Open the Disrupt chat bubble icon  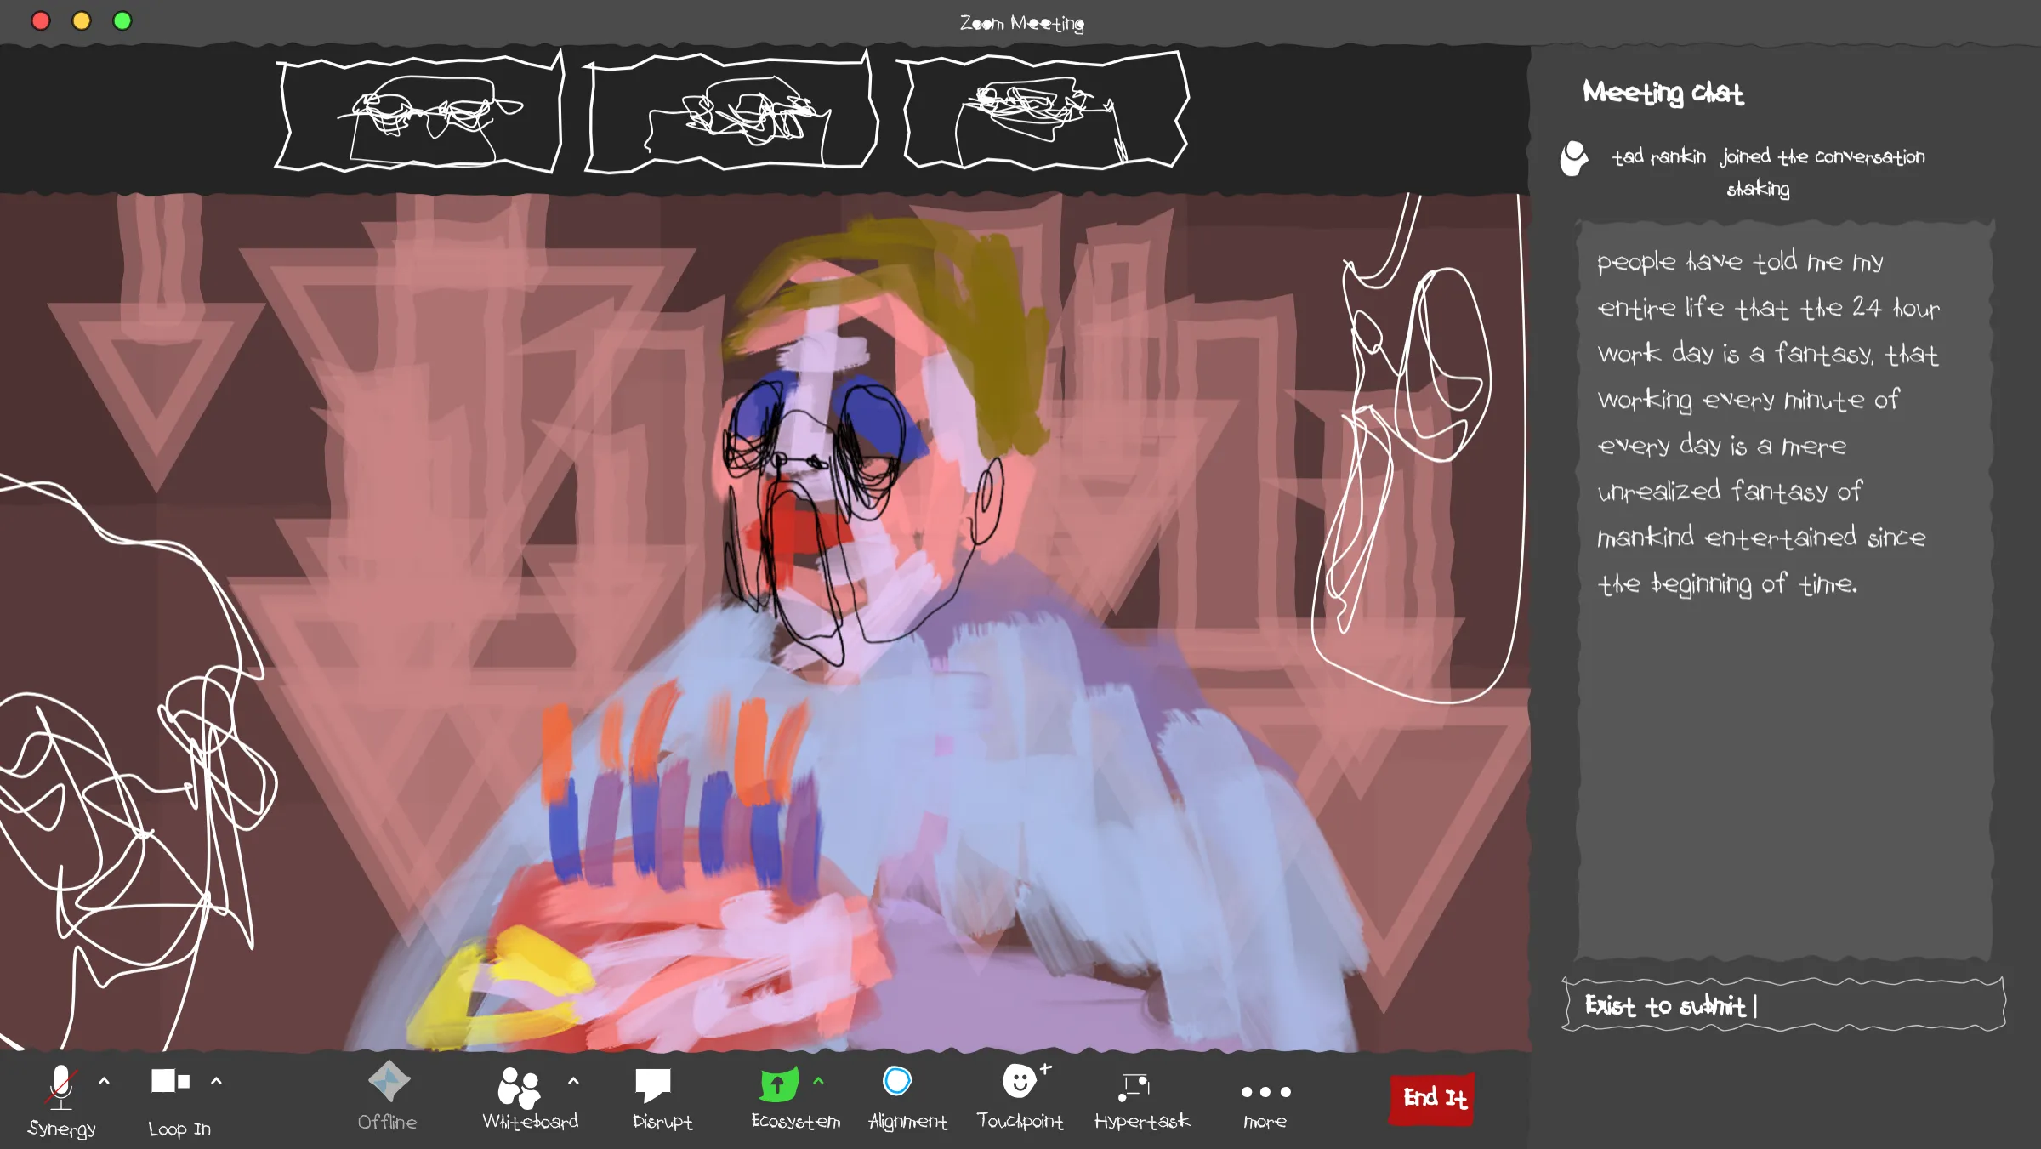652,1086
